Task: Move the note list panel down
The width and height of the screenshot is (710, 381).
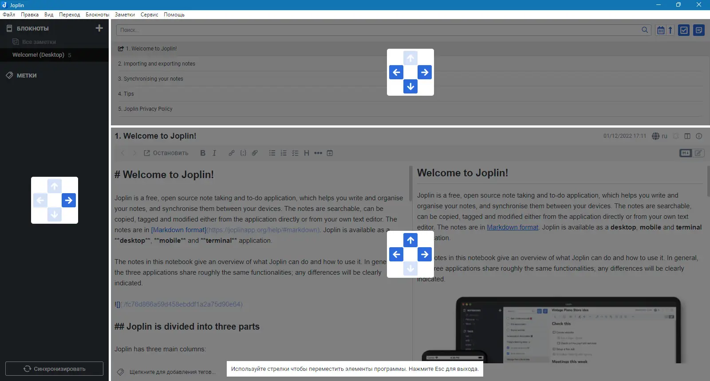Action: (x=410, y=86)
